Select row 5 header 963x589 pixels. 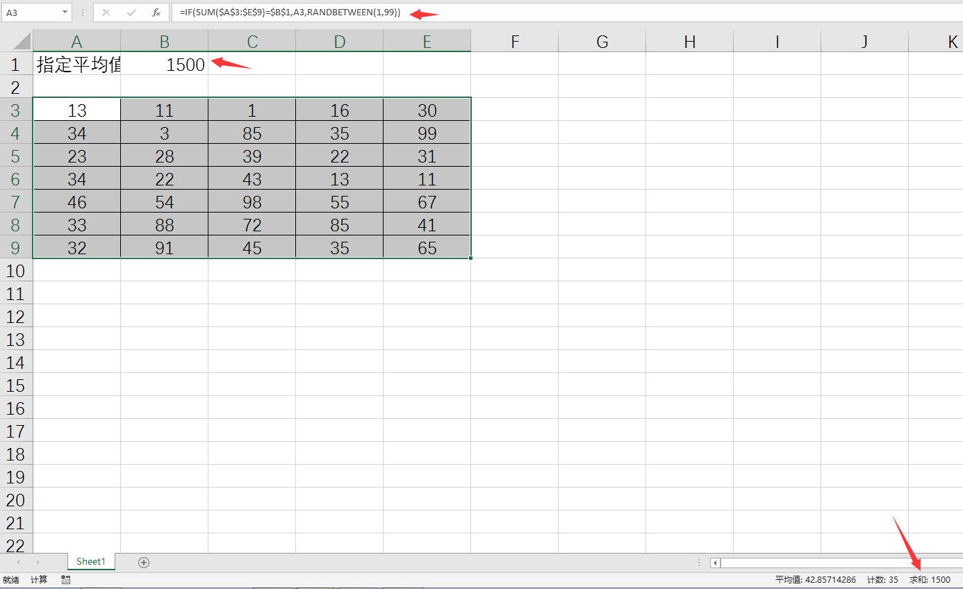[16, 156]
